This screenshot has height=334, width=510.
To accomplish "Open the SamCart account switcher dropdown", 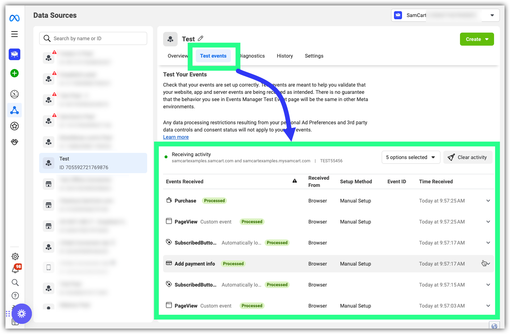I will pyautogui.click(x=492, y=15).
